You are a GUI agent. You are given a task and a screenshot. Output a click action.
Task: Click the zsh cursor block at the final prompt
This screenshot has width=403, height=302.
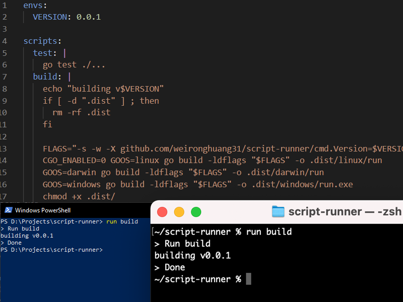click(x=248, y=279)
